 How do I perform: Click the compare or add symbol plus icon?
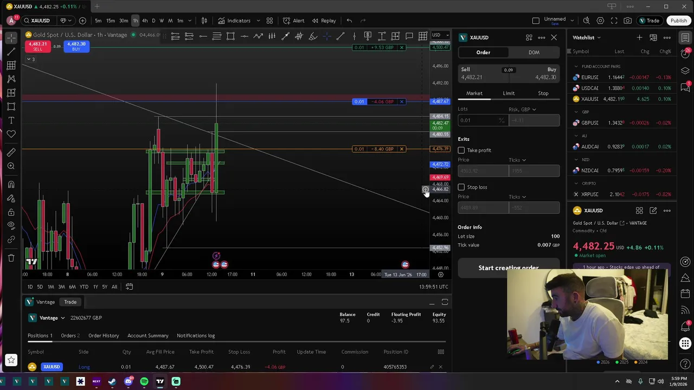tap(82, 21)
